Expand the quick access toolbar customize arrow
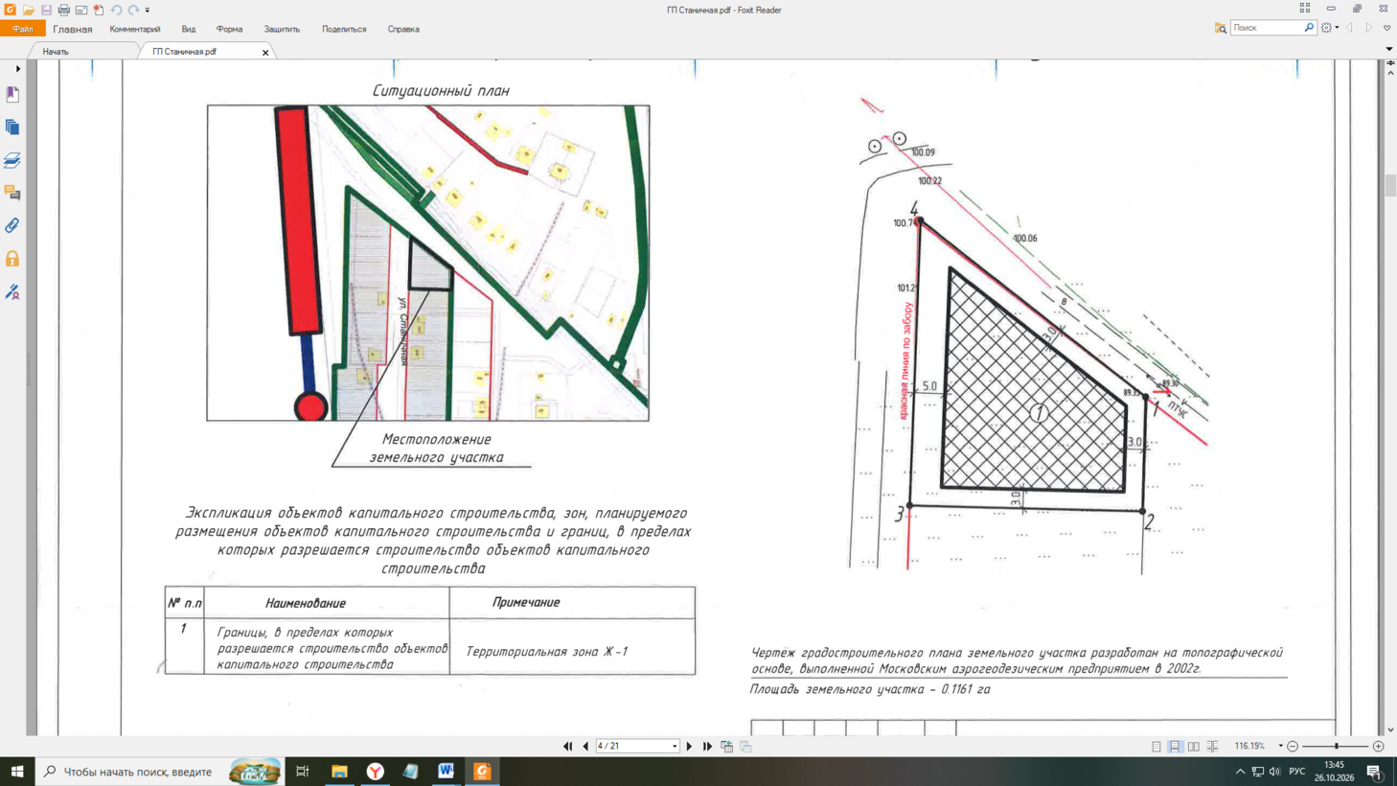The height and width of the screenshot is (786, 1397). coord(148,11)
